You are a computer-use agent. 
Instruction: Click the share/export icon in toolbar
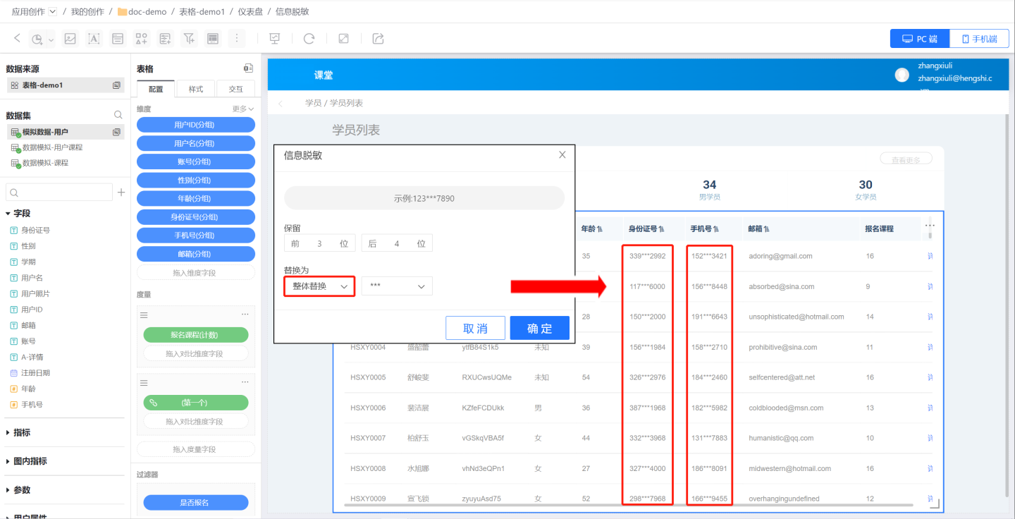378,39
